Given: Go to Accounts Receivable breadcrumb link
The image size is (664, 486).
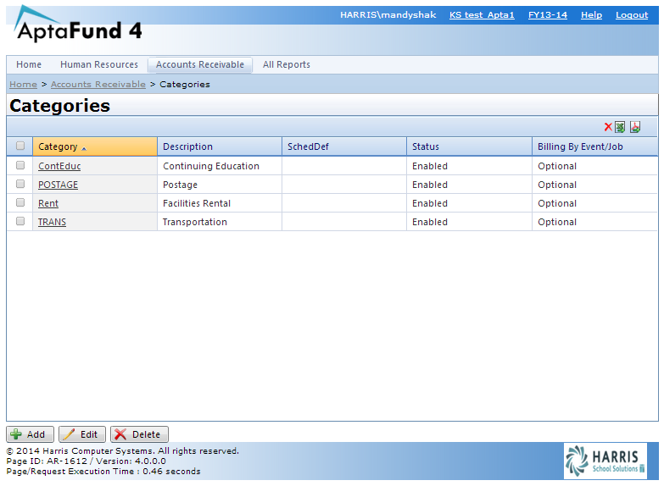Looking at the screenshot, I should coord(98,84).
